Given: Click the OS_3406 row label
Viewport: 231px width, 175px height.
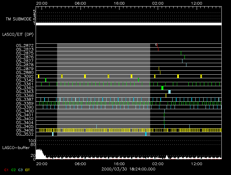Looking at the screenshot, I should pos(25,130).
